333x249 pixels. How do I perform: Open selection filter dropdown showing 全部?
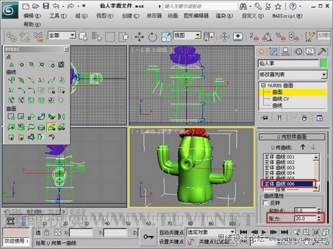(x=62, y=35)
